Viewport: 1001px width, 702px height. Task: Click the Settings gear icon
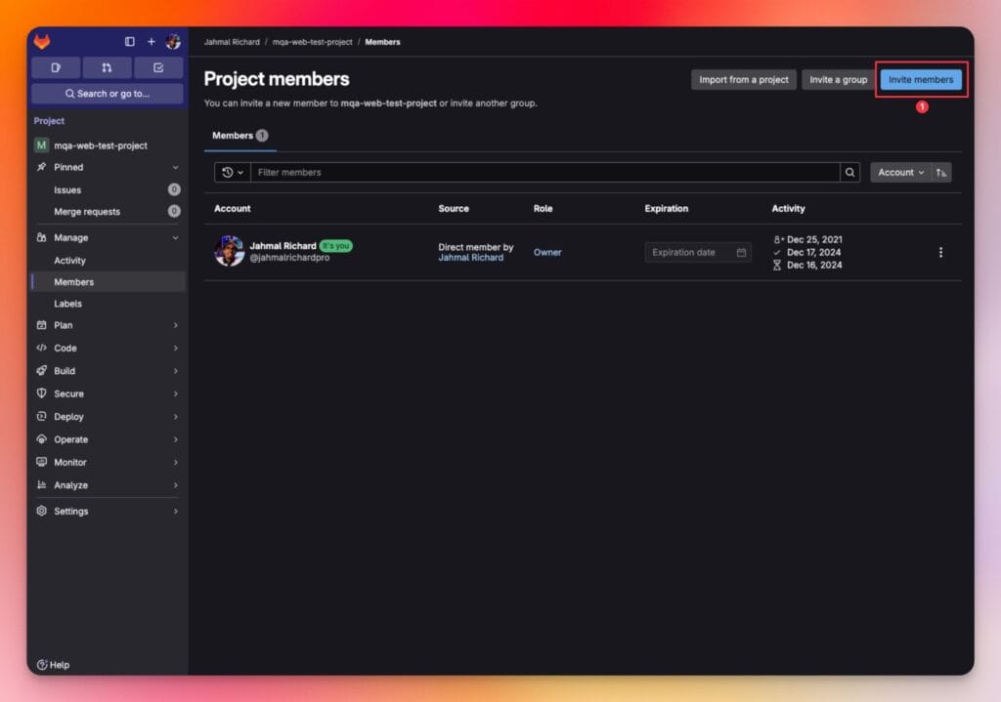(41, 511)
